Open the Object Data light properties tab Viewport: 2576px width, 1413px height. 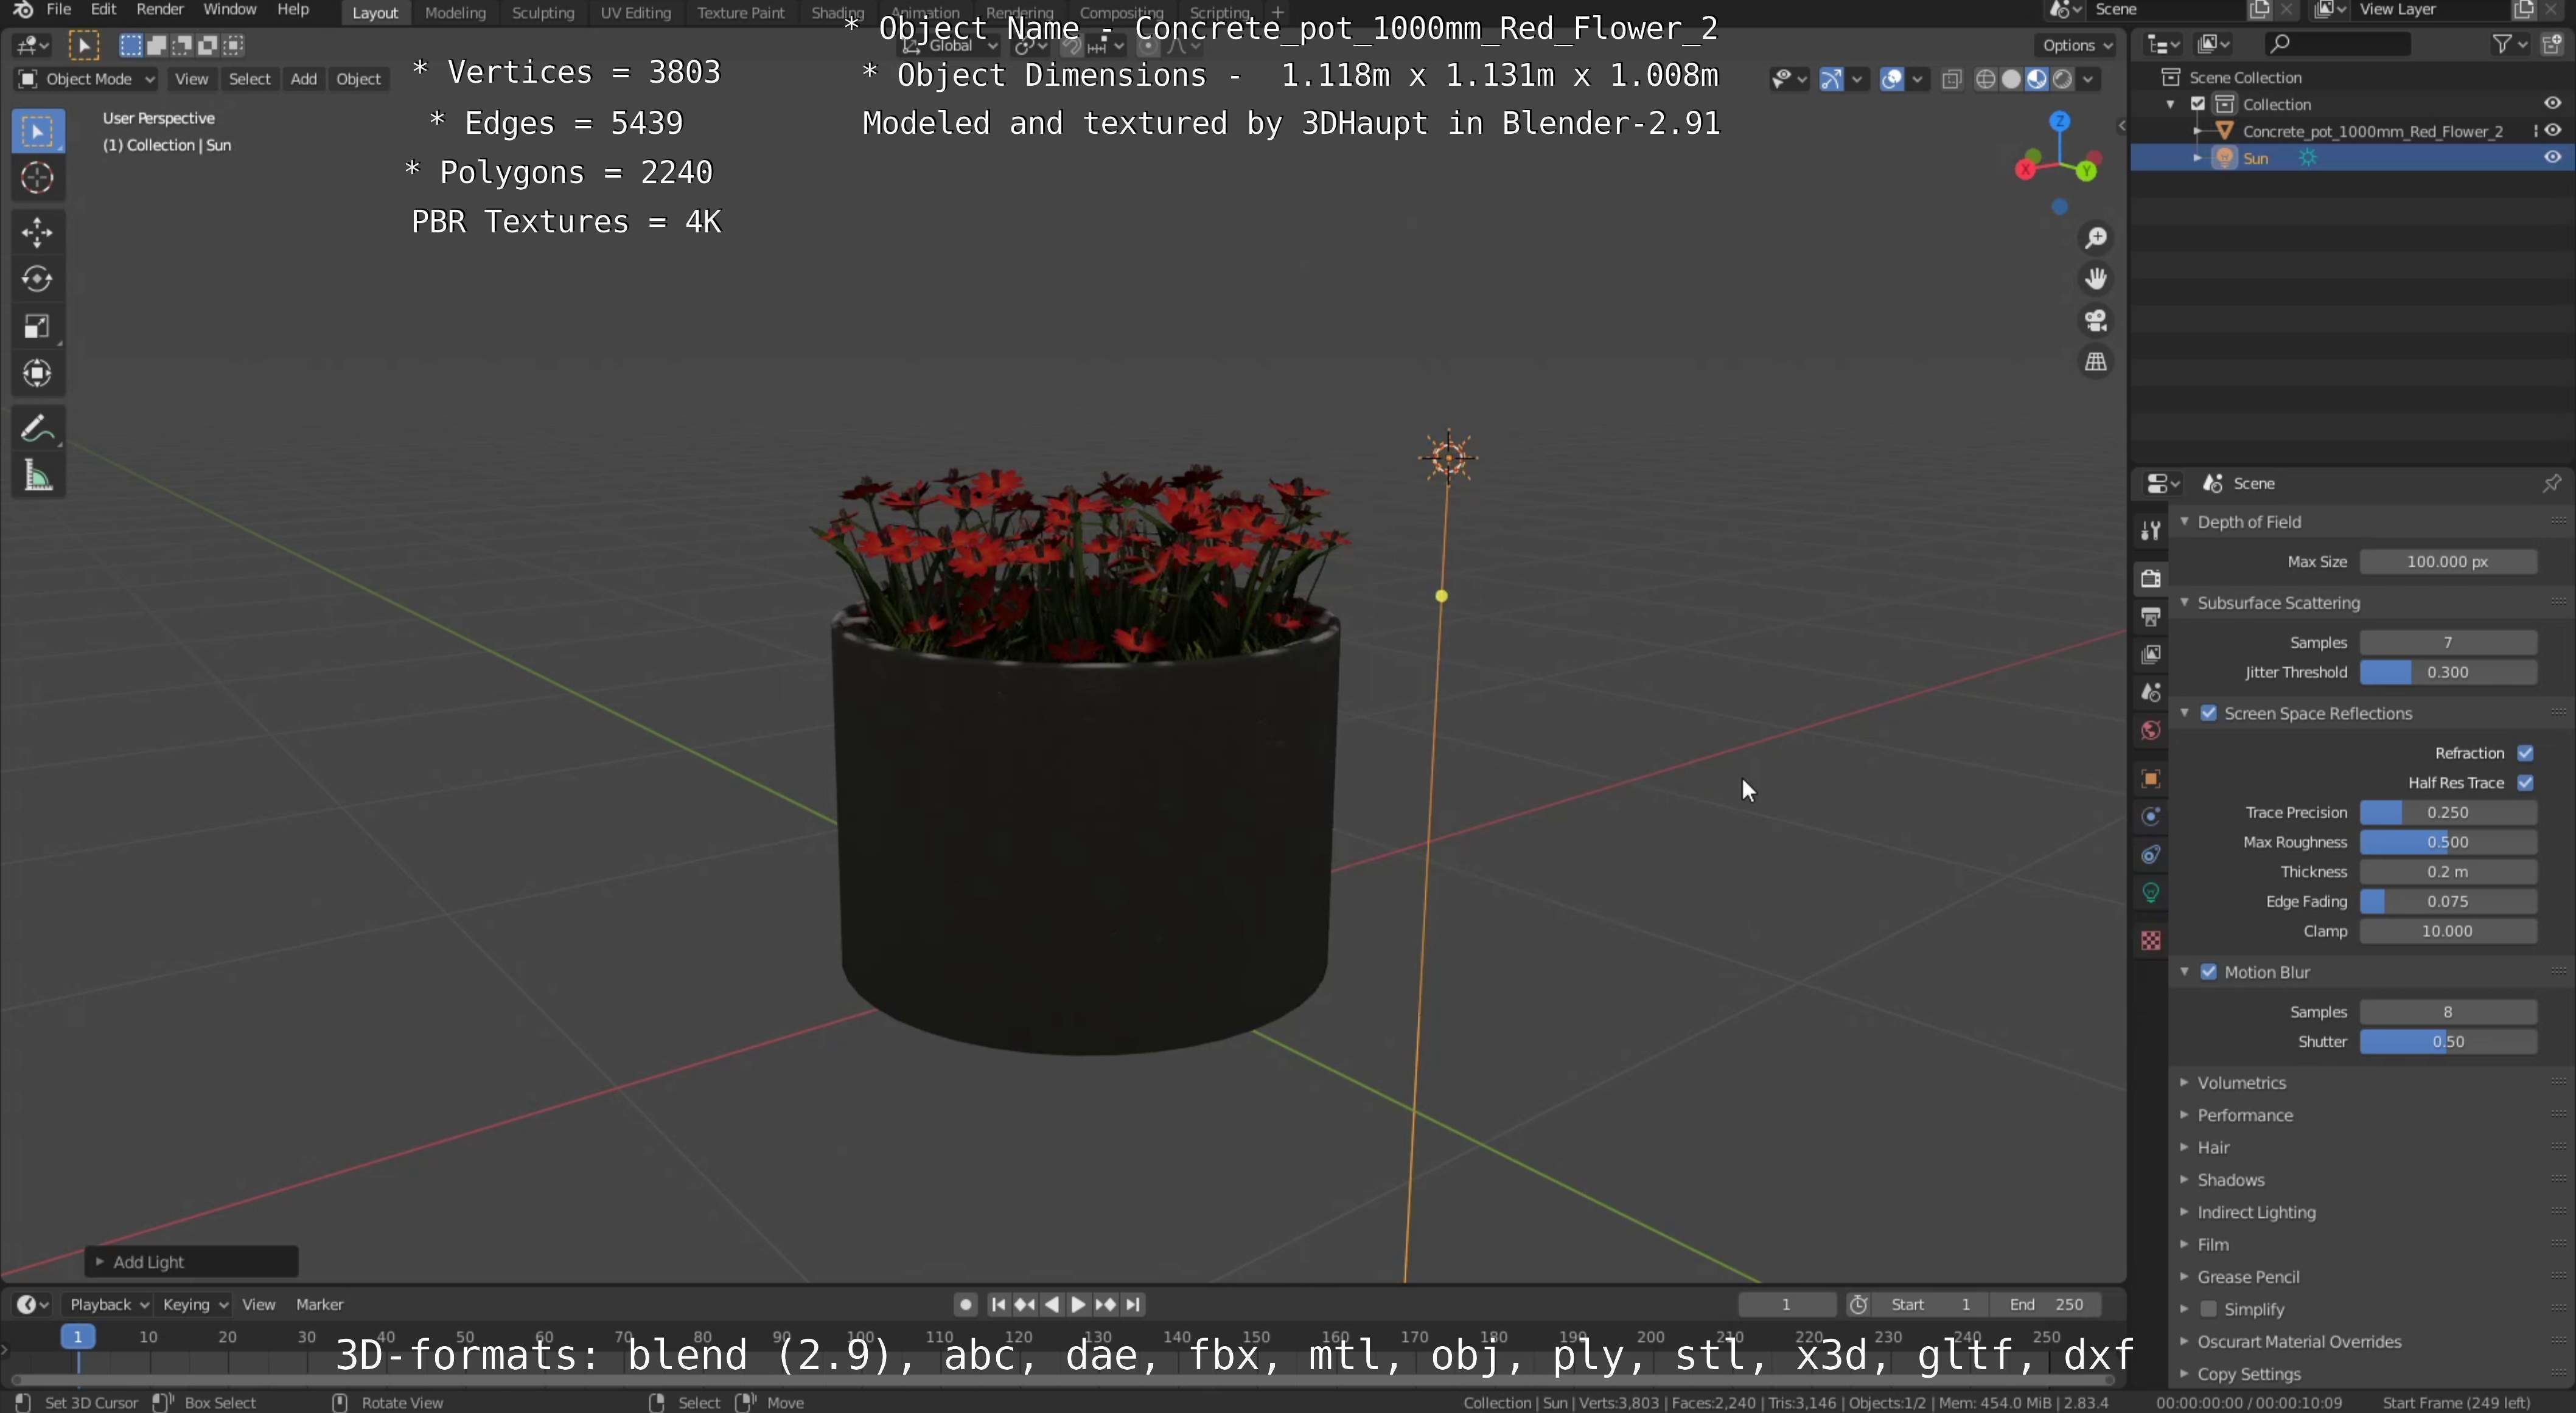coord(2151,892)
